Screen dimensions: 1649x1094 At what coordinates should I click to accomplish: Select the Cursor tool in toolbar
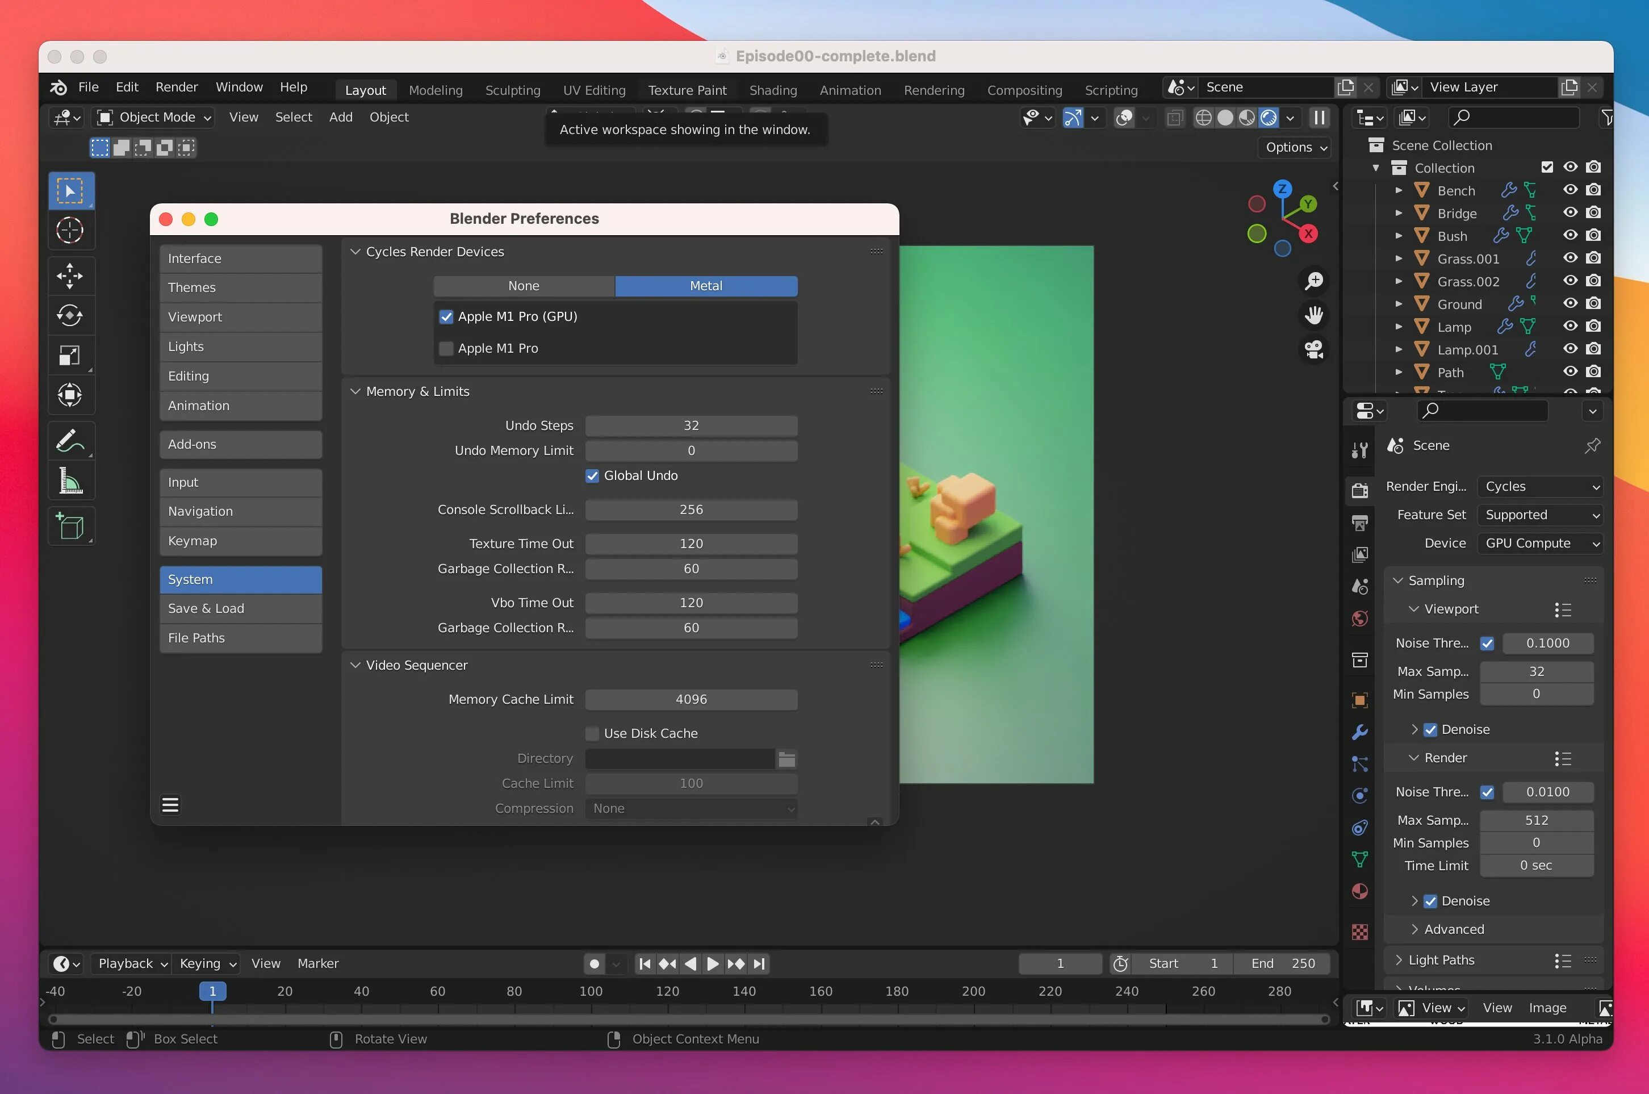tap(70, 230)
